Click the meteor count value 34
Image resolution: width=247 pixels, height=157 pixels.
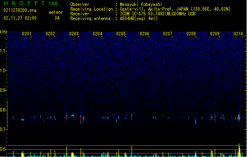pos(57,18)
